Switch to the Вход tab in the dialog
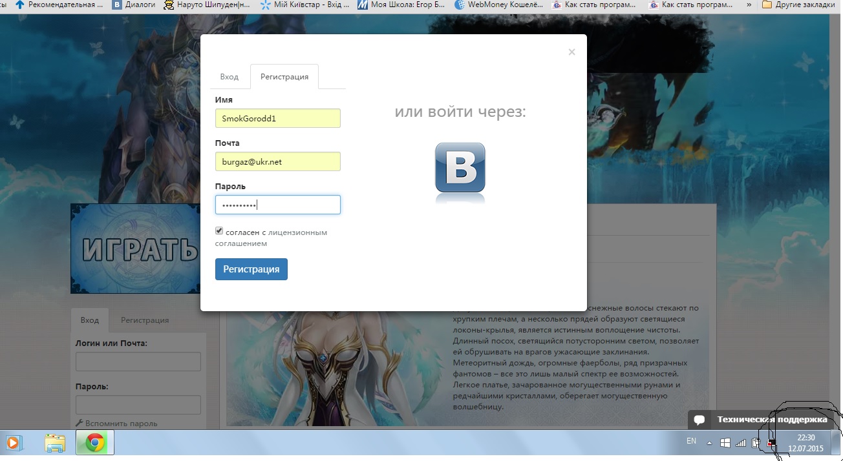Image resolution: width=843 pixels, height=461 pixels. click(229, 76)
